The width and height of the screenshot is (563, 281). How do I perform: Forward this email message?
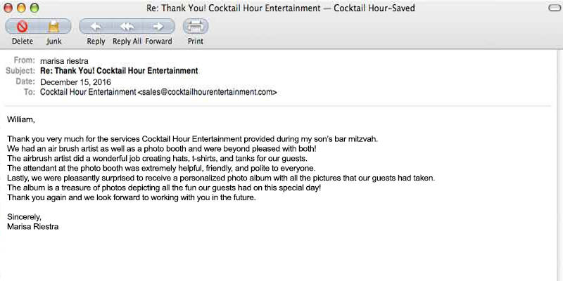pos(159,27)
